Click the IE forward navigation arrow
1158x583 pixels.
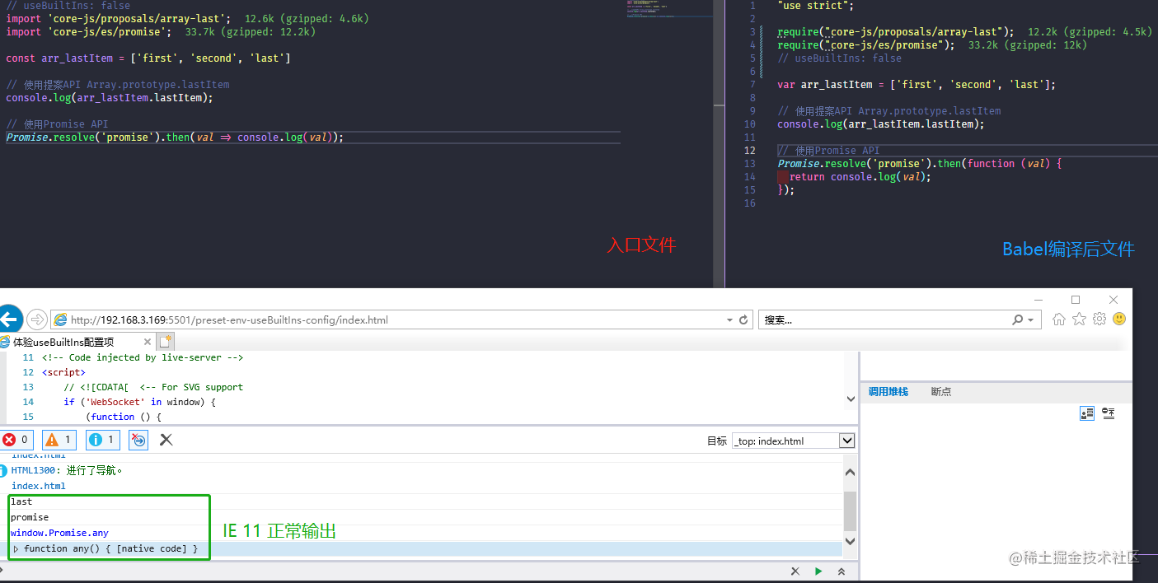click(x=36, y=319)
